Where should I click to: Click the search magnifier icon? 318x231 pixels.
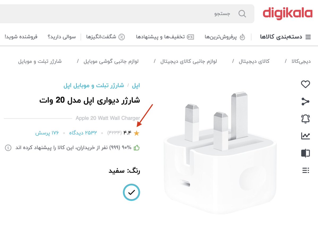pos(242,14)
